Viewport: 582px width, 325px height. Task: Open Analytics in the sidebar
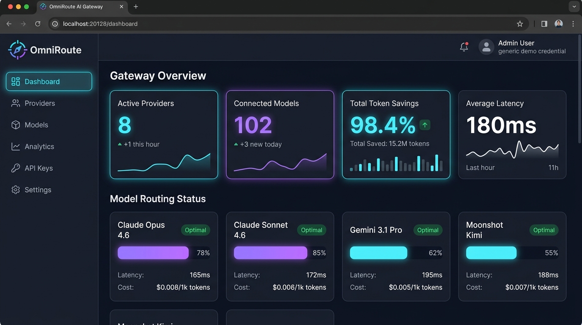49,146
